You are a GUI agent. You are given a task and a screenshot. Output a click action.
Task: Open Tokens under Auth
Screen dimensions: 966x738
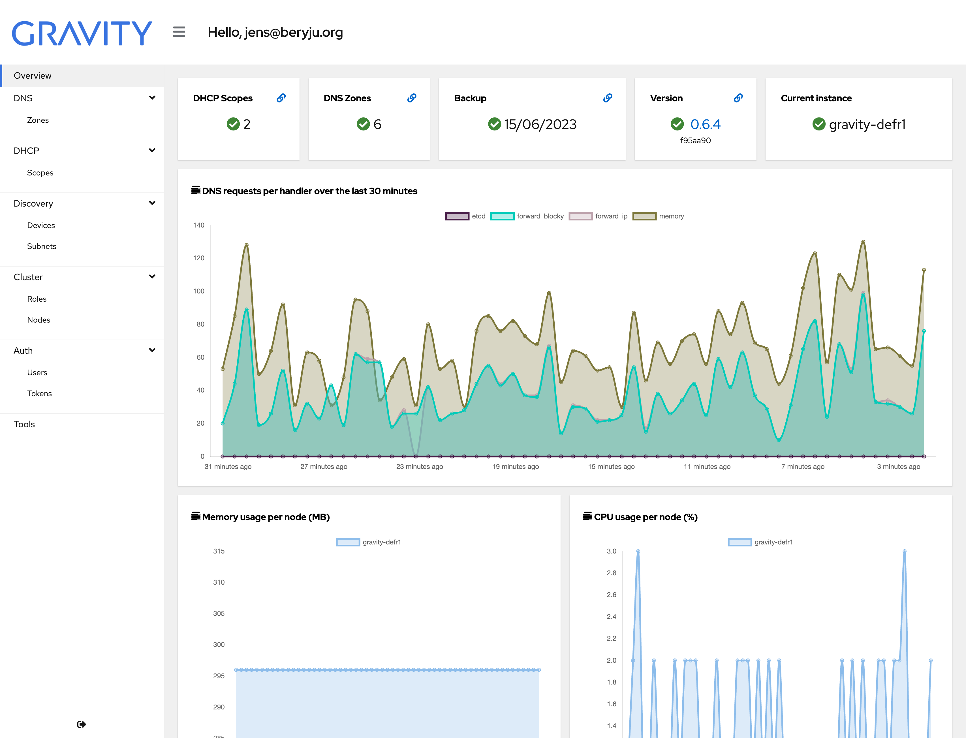(x=40, y=393)
